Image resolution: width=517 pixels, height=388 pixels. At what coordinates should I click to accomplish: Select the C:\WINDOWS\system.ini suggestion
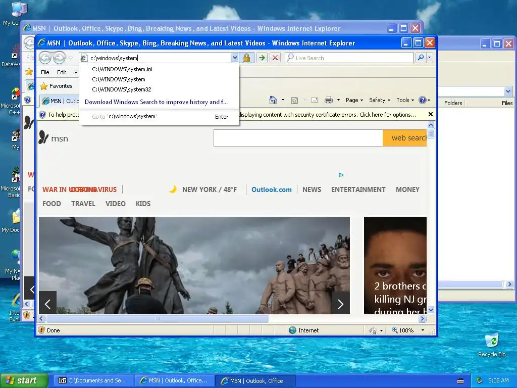pos(122,69)
